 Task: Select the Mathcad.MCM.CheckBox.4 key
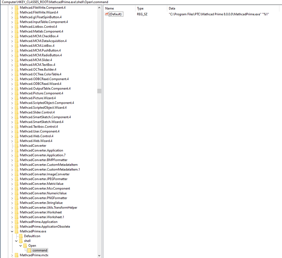[39, 36]
